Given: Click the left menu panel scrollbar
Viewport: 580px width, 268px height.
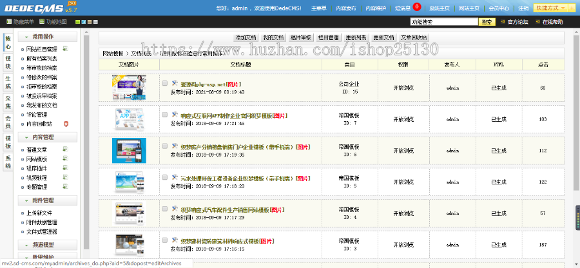Looking at the screenshot, I should coord(86,142).
